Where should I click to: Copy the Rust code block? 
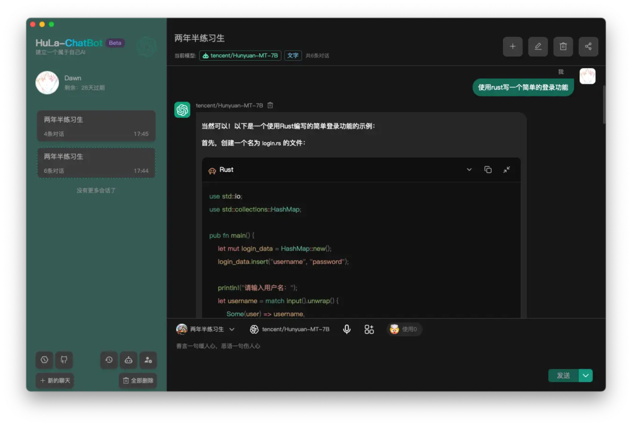click(488, 170)
